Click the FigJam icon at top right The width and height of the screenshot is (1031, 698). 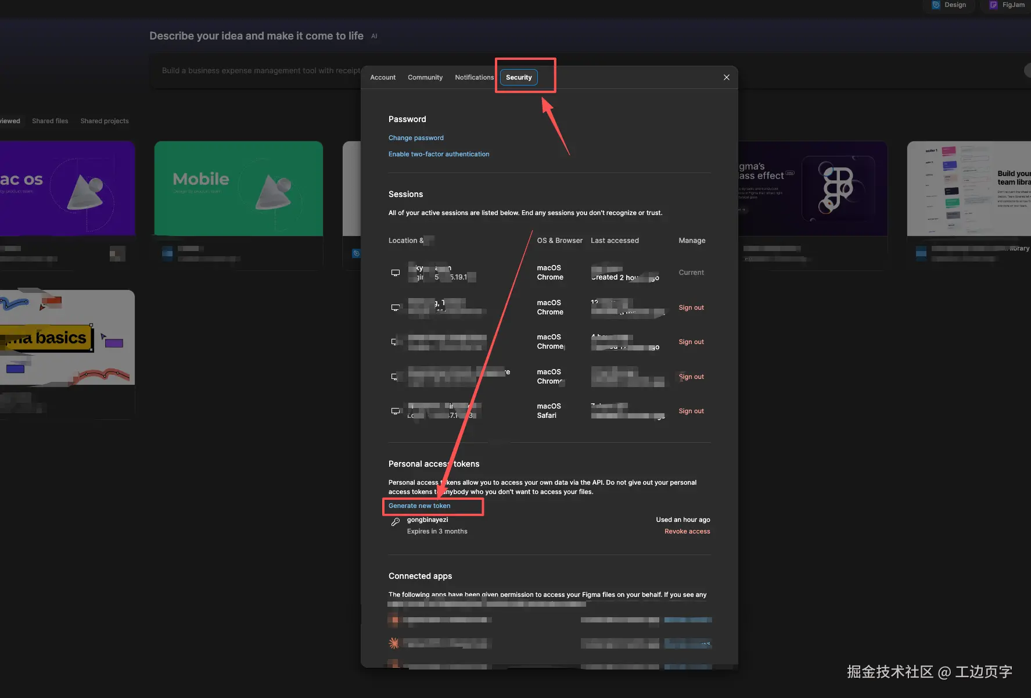[993, 5]
